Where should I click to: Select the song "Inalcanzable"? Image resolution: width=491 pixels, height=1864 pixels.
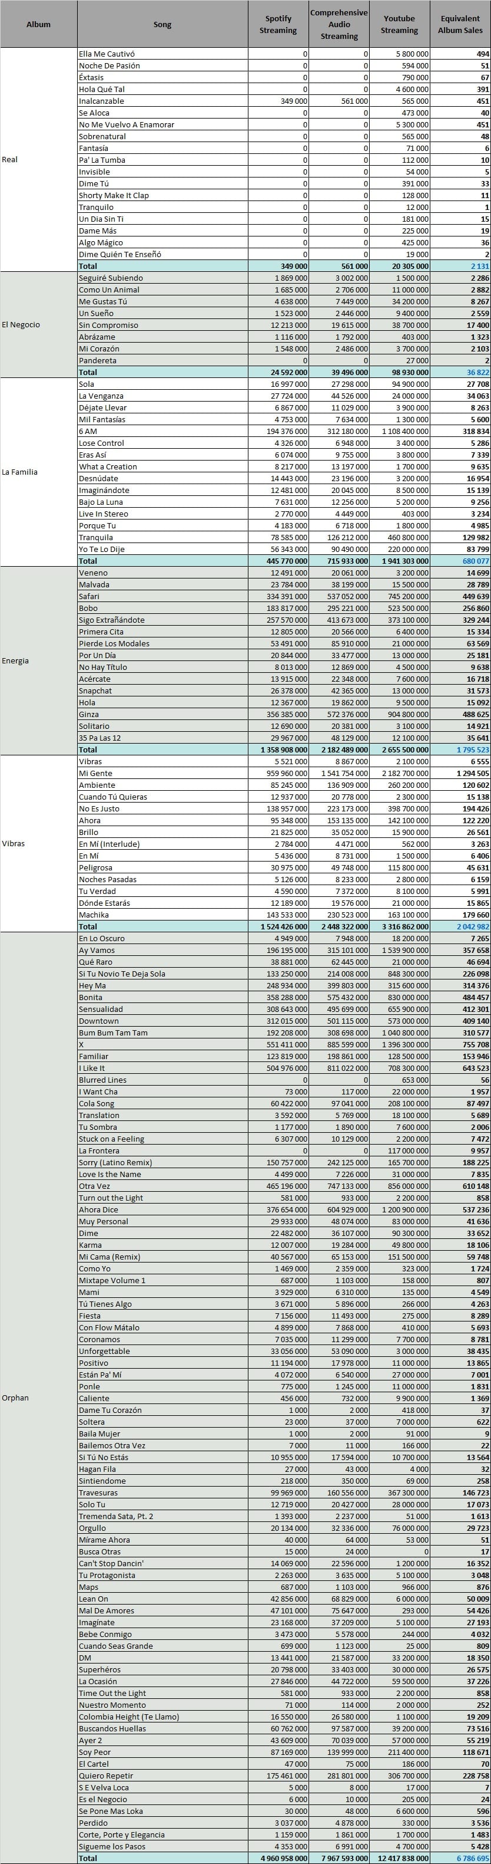[x=102, y=101]
